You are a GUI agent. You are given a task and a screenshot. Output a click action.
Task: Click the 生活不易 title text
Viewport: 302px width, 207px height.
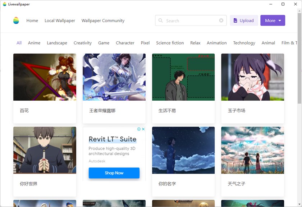tap(167, 111)
